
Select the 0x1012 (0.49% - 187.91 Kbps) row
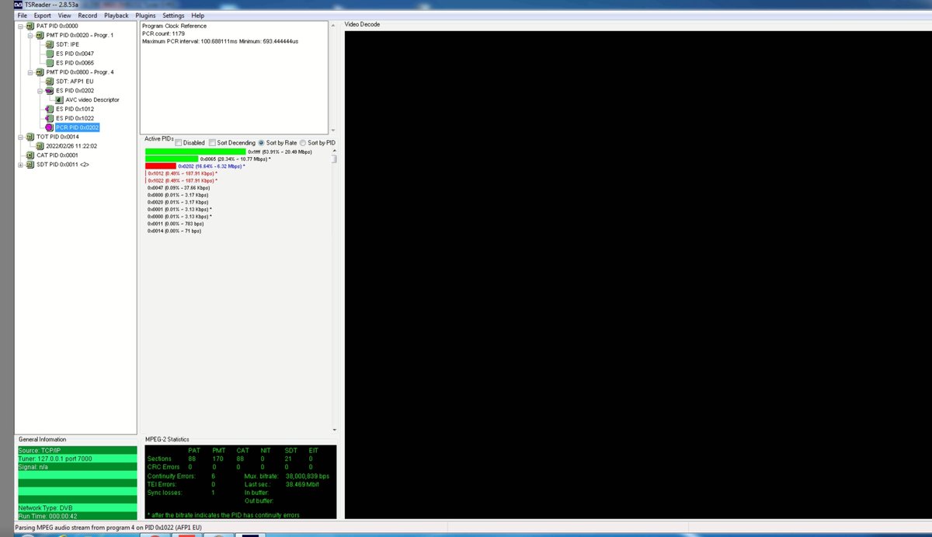pyautogui.click(x=182, y=173)
